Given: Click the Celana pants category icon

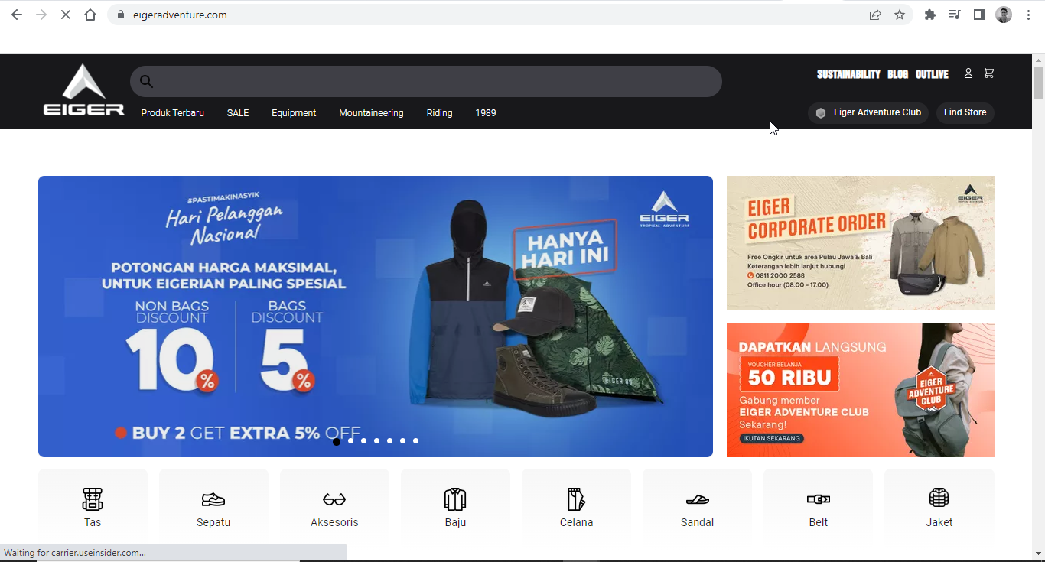Looking at the screenshot, I should 576,499.
